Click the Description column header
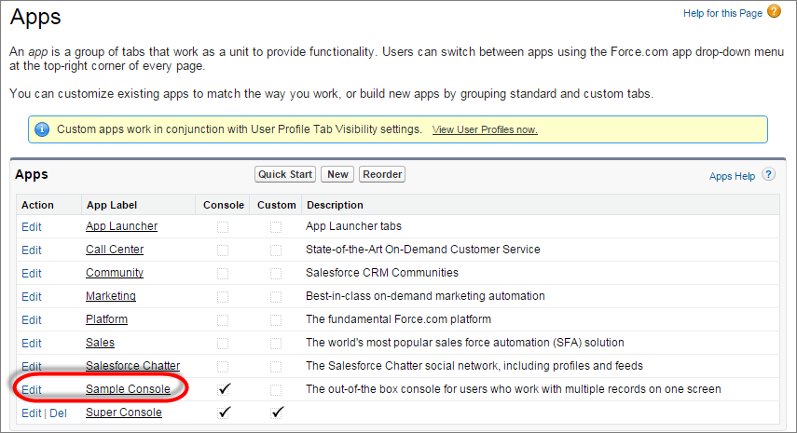This screenshot has width=797, height=433. 335,205
